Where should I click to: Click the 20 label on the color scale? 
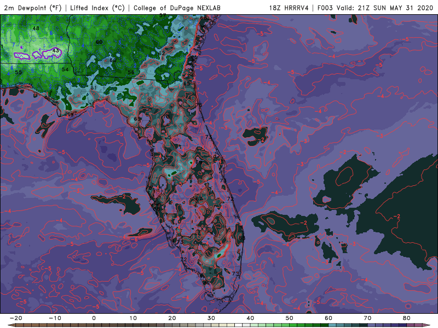pyautogui.click(x=172, y=318)
